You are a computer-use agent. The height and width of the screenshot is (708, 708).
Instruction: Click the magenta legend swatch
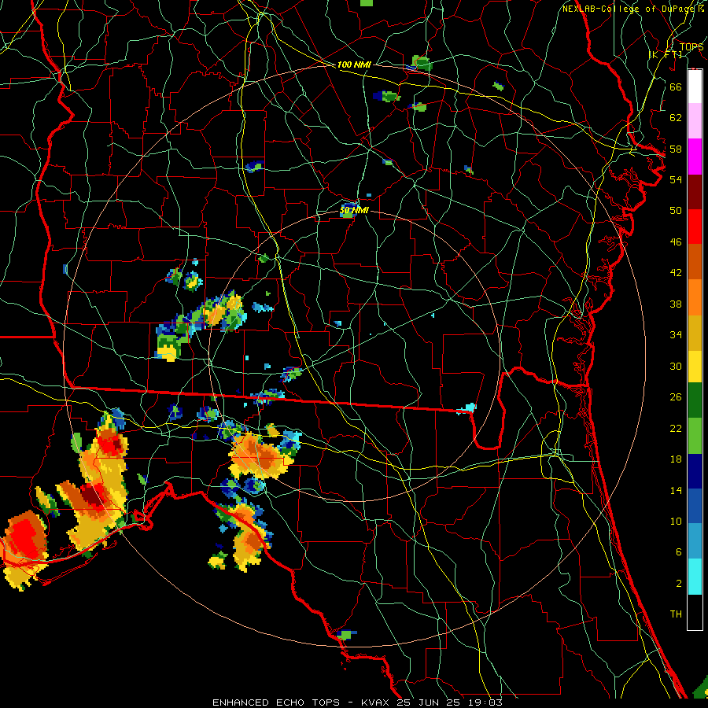pos(695,157)
